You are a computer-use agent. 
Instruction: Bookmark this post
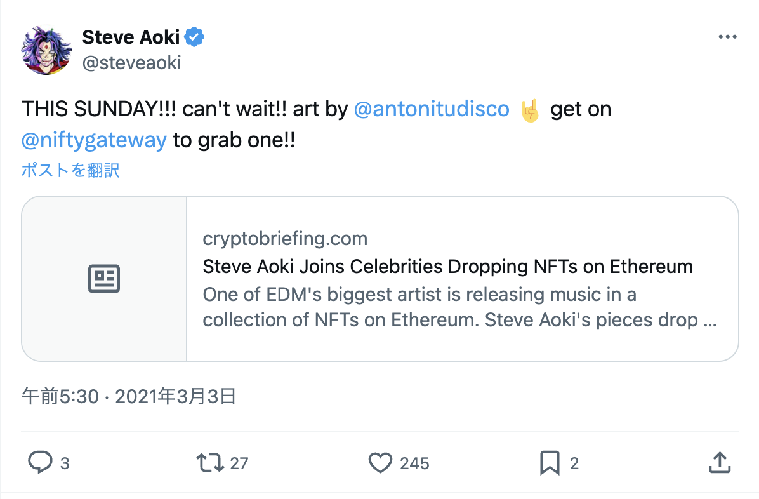(550, 462)
